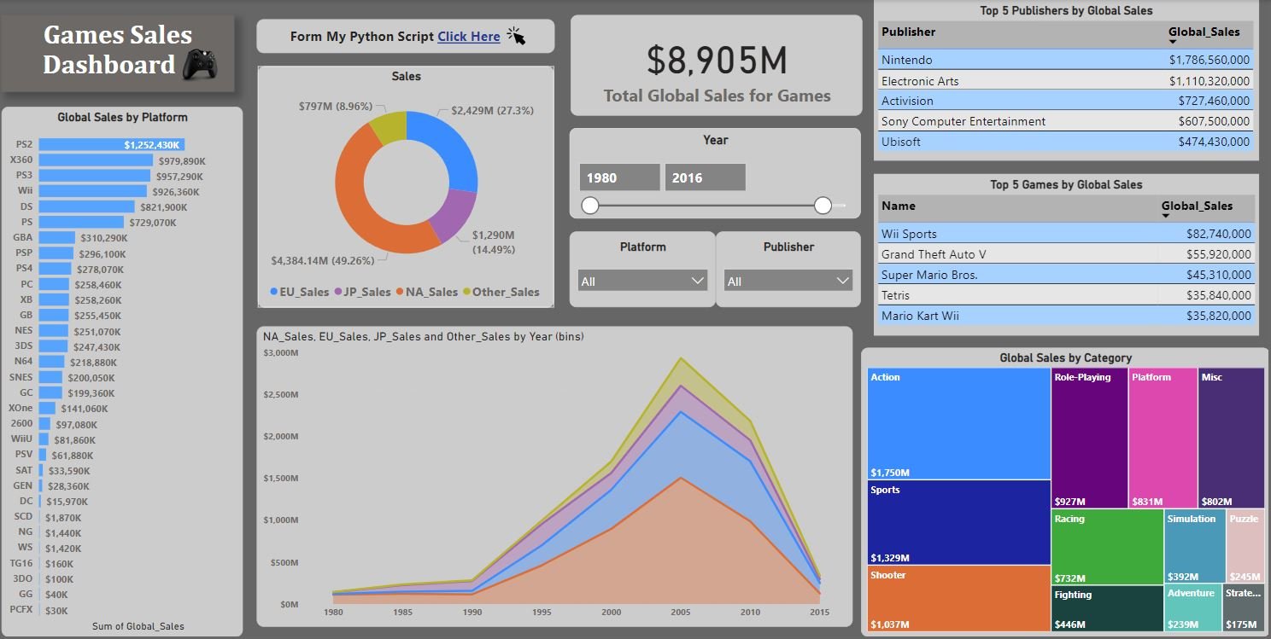Image resolution: width=1271 pixels, height=639 pixels.
Task: Click the Name column header in Games table
Action: 898,206
